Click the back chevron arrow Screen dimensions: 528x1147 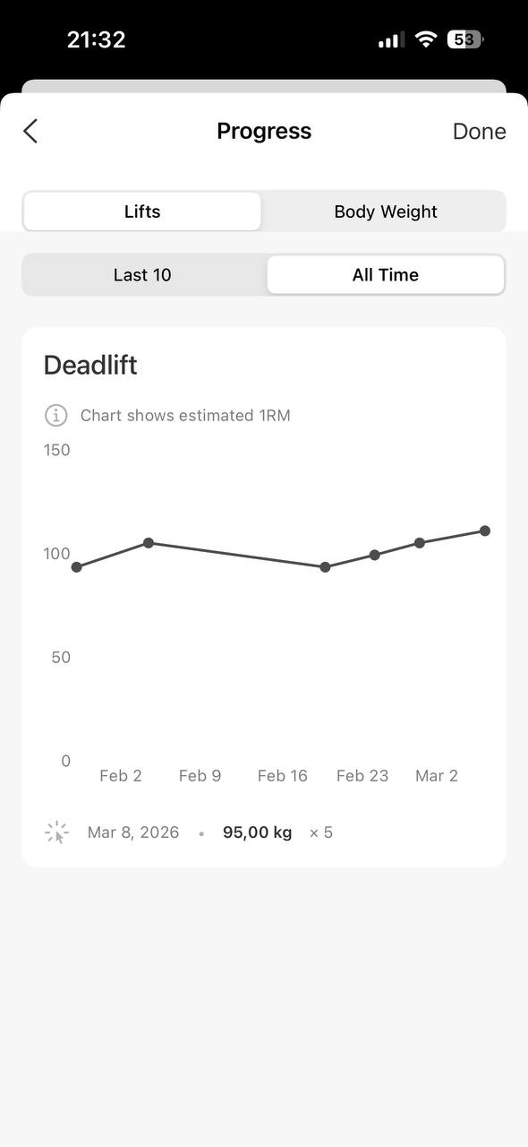click(x=31, y=131)
